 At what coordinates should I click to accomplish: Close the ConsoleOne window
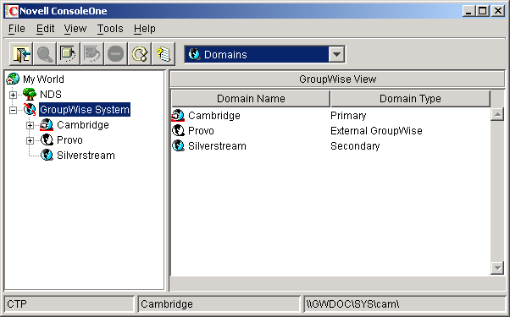click(497, 11)
